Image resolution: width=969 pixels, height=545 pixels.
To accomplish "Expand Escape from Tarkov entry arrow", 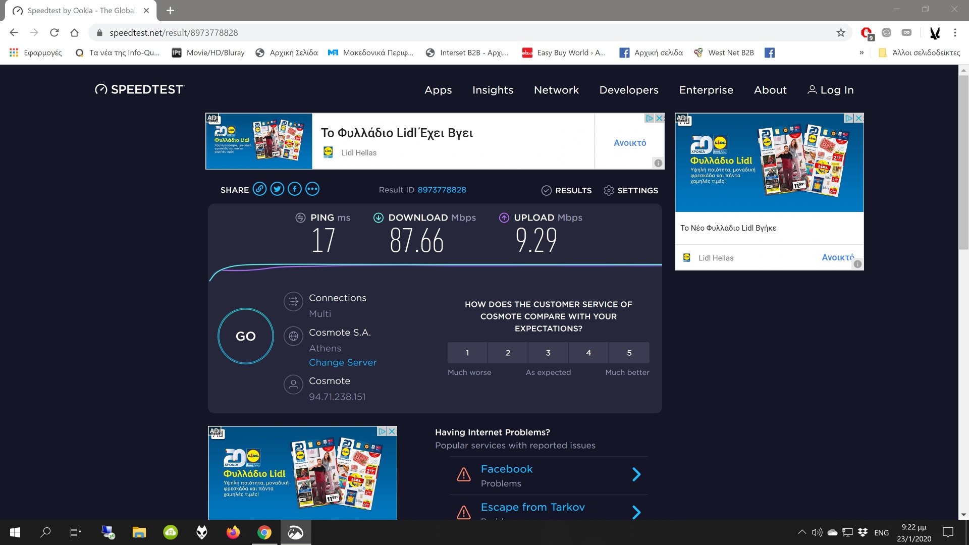I will pyautogui.click(x=636, y=512).
